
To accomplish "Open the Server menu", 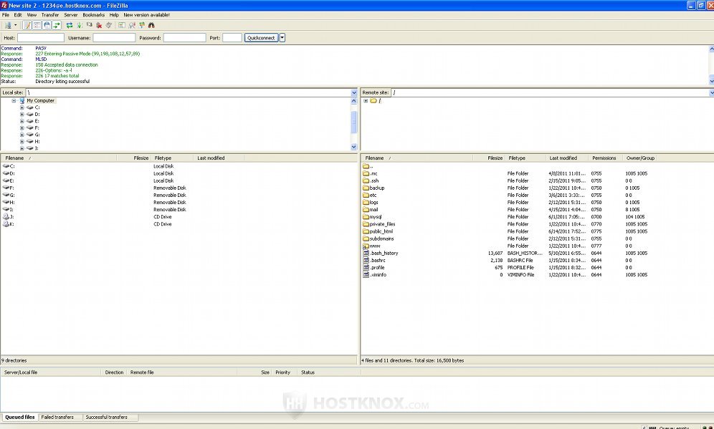I will tap(70, 15).
